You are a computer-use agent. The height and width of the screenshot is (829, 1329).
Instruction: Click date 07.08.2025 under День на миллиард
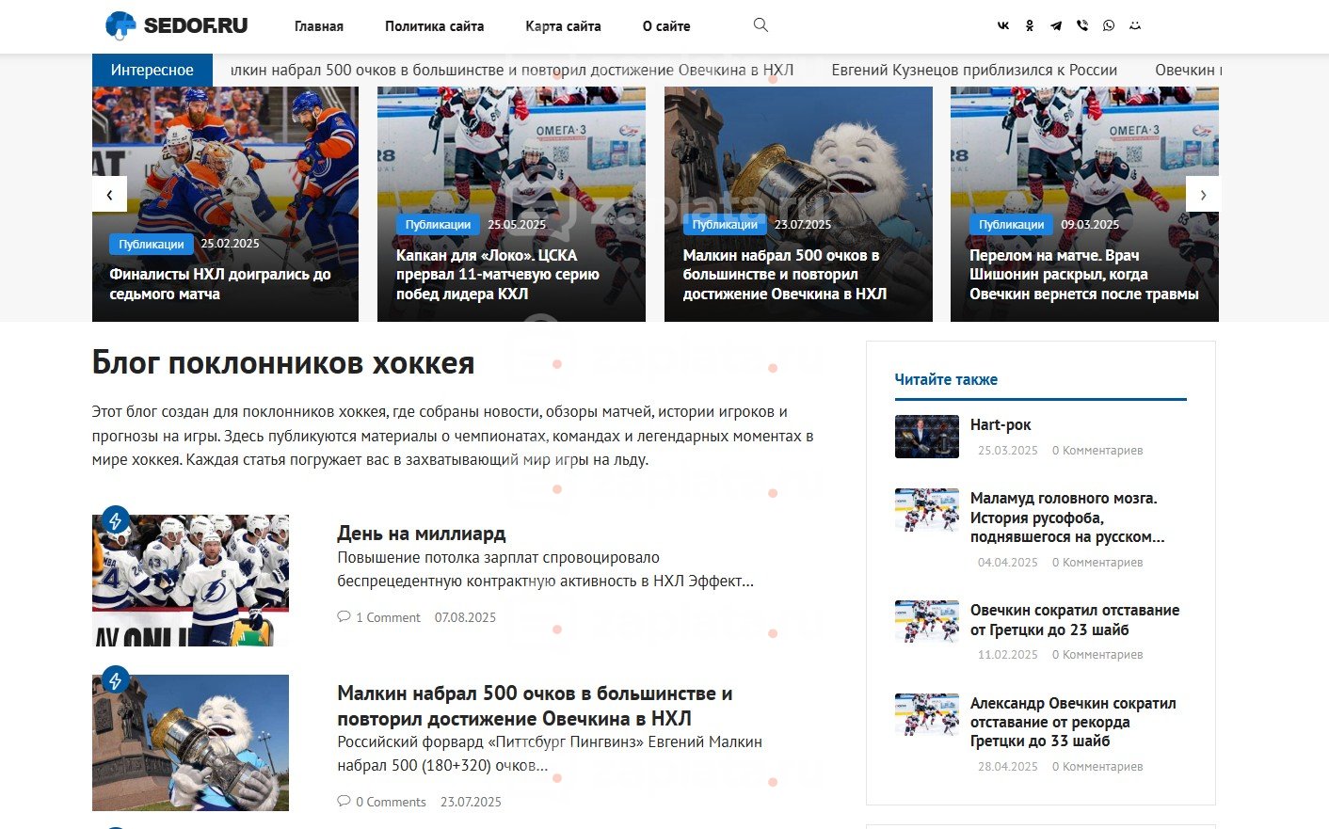coord(465,617)
